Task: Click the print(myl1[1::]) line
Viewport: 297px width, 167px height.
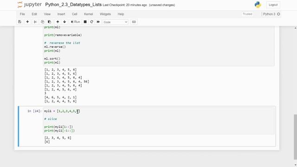Action: point(58,127)
